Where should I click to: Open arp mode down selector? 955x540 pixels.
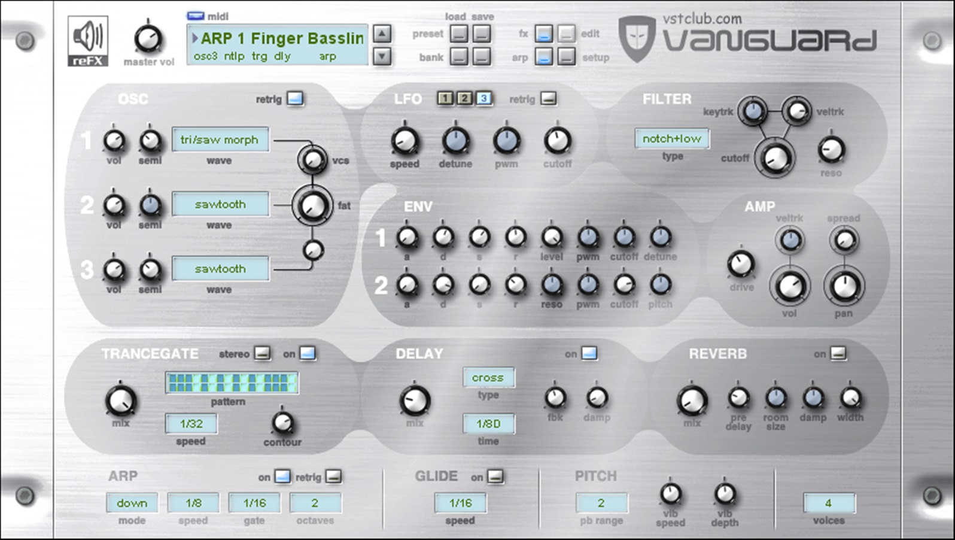point(132,503)
